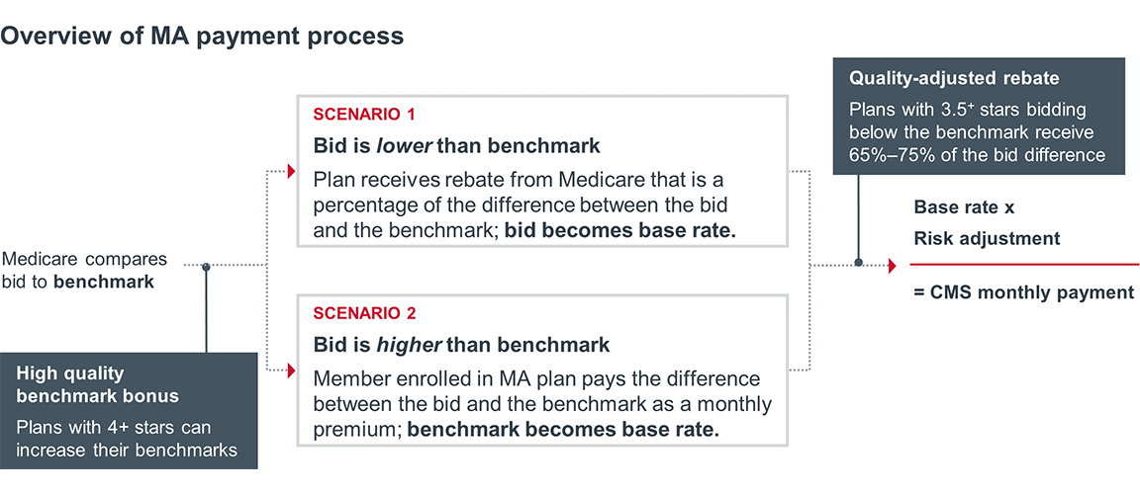
Task: Click the 'Base rate x' text
Action: click(x=964, y=208)
